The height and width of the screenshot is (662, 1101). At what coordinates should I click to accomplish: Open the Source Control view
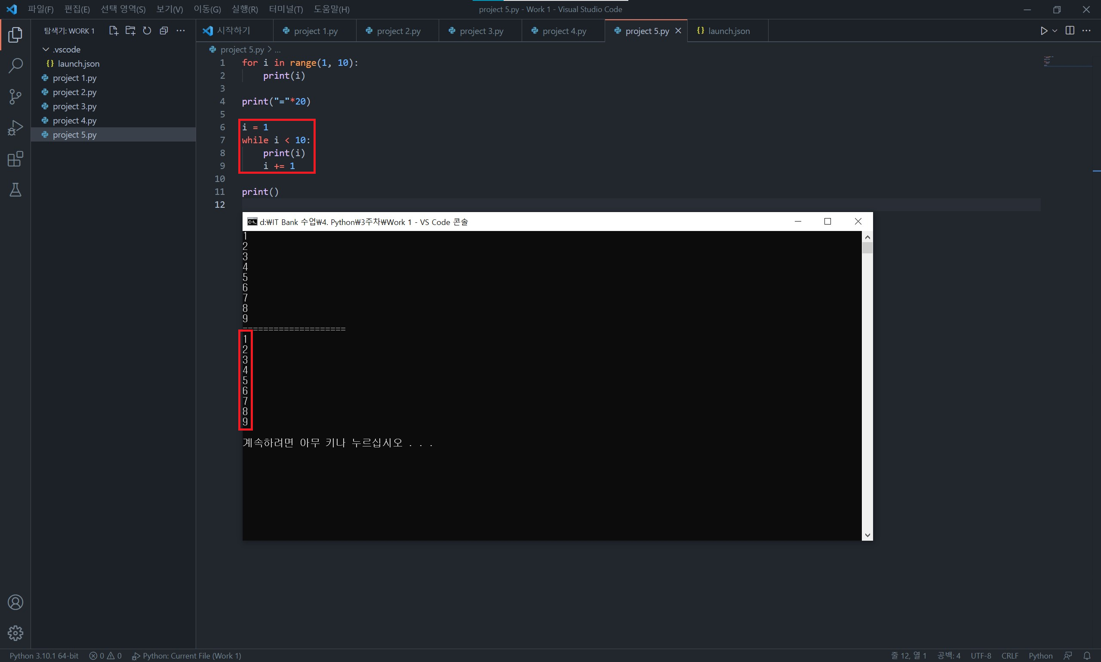point(15,96)
